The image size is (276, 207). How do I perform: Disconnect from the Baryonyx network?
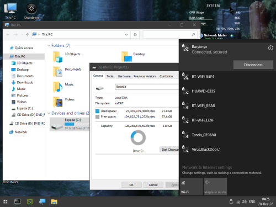pos(253,65)
